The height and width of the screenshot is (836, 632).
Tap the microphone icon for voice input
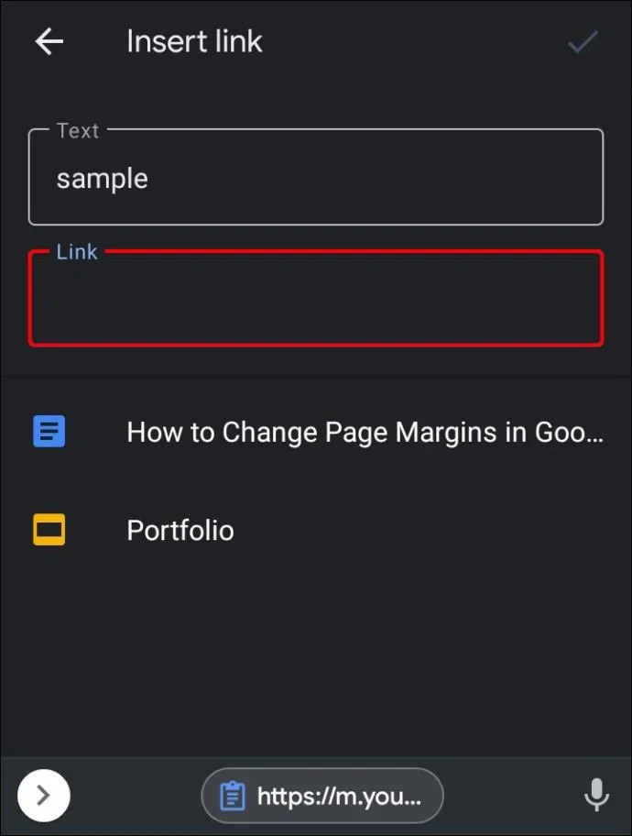[596, 796]
